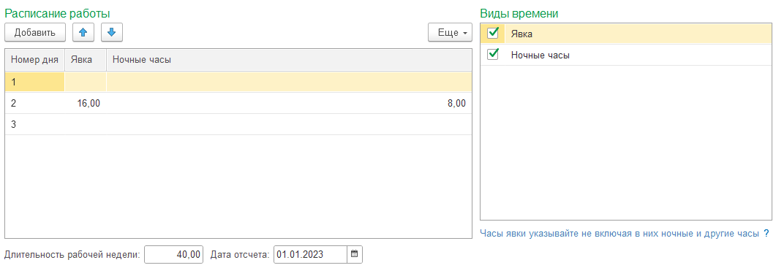Uncheck the Ночные часы checkbox
This screenshot has width=776, height=268.
pos(493,54)
